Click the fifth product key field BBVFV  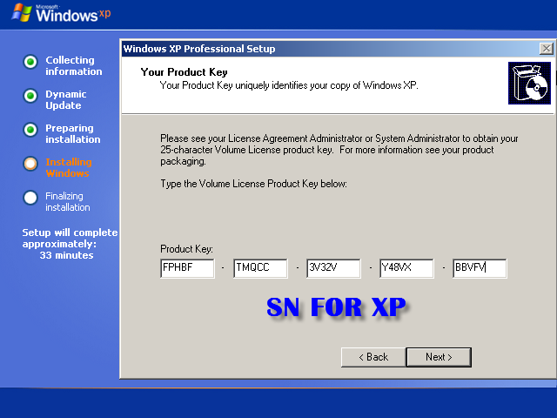click(480, 268)
